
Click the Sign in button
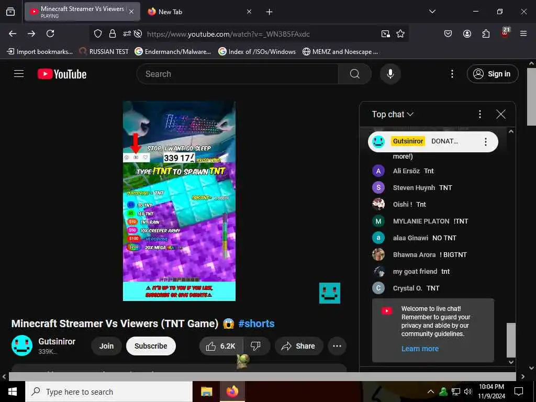coord(493,74)
